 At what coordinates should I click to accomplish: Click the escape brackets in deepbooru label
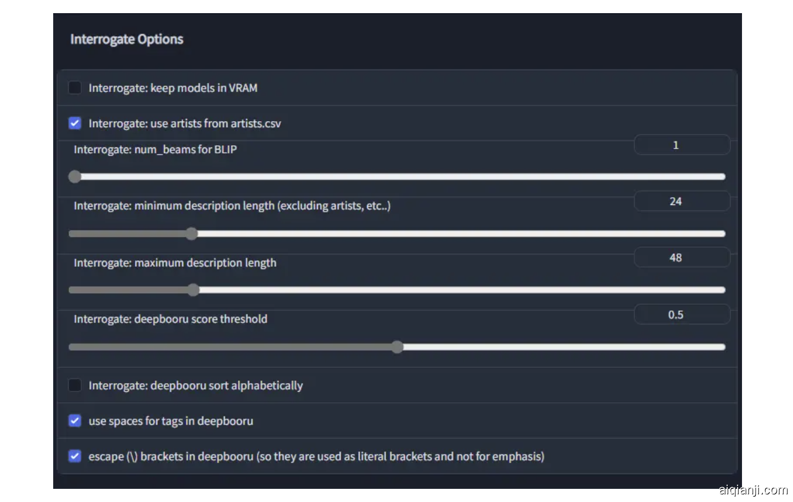316,457
